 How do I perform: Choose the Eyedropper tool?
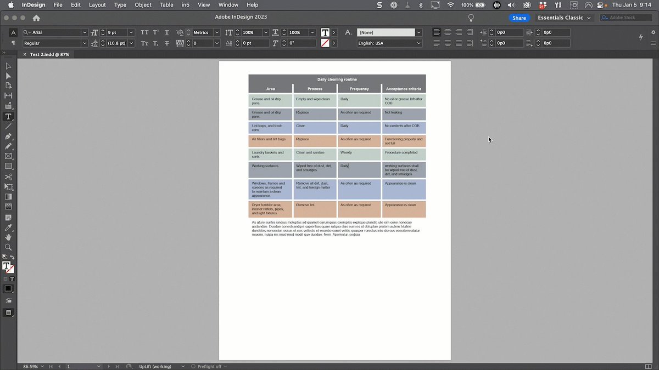[x=8, y=227]
